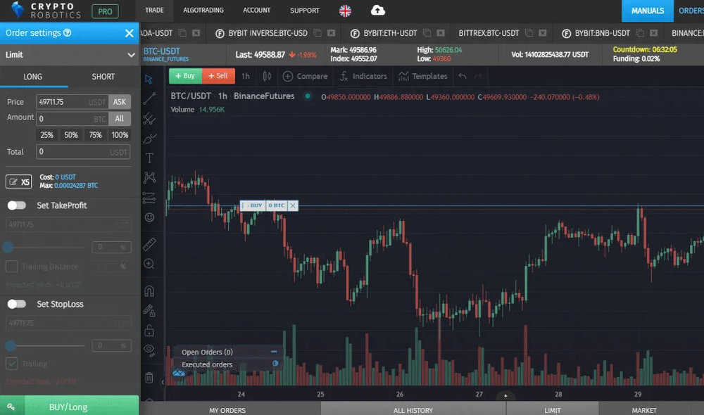The width and height of the screenshot is (704, 415).
Task: Open candlestick chart type selector
Action: click(x=267, y=76)
